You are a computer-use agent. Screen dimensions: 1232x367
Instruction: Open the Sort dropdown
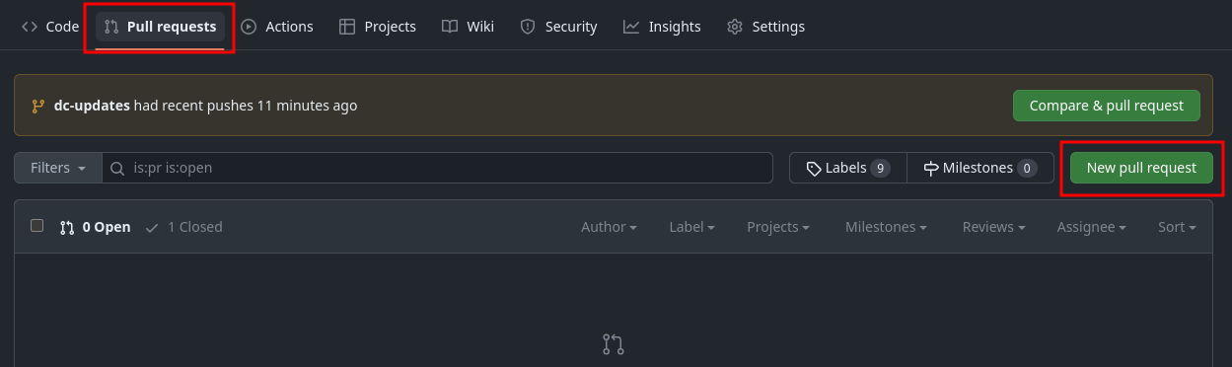1177,227
